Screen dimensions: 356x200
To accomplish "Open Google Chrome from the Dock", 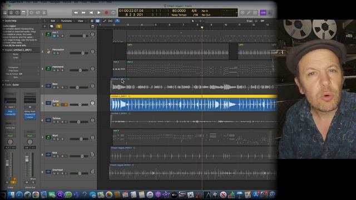I will click(x=36, y=194).
